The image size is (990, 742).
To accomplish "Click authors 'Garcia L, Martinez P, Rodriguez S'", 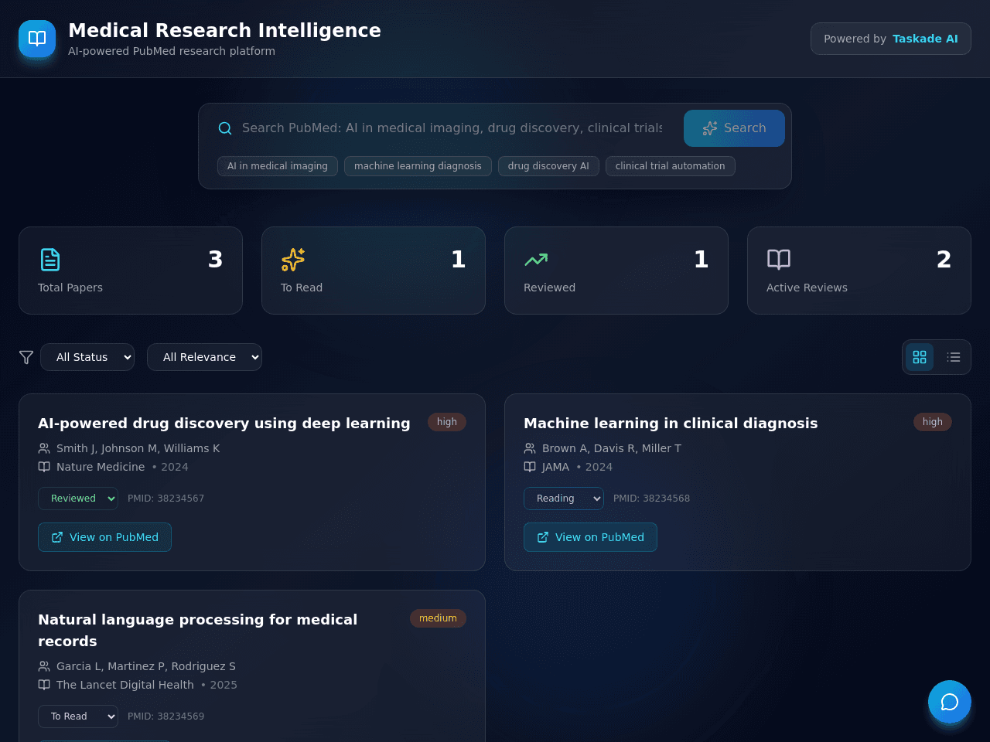I will (x=146, y=666).
